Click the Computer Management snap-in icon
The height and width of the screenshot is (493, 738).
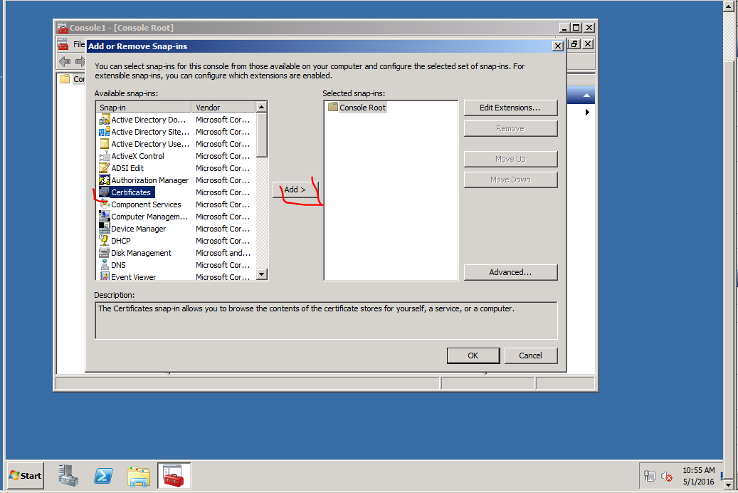(105, 217)
